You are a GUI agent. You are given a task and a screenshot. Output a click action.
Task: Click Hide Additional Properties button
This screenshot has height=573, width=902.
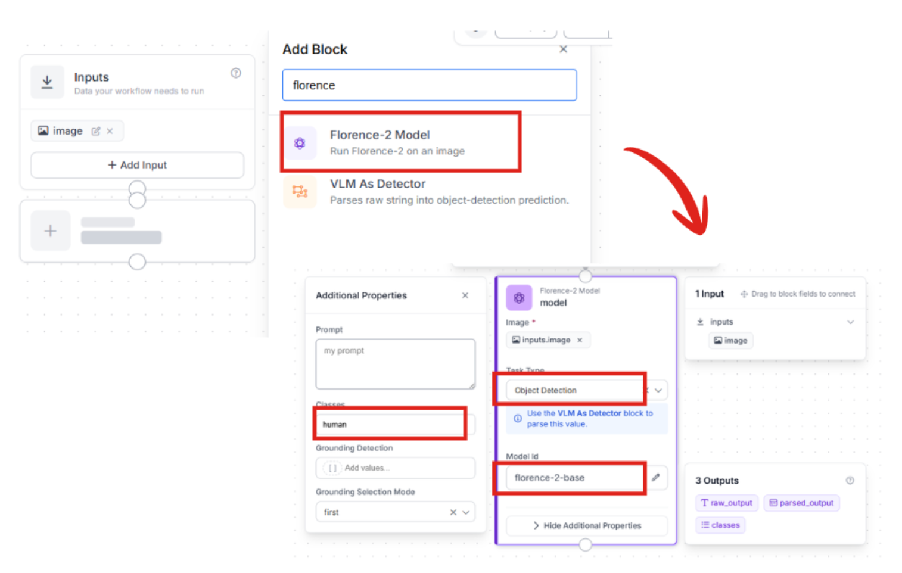tap(587, 525)
